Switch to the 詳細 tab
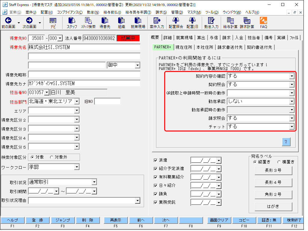This screenshot has width=308, height=231. pyautogui.click(x=168, y=38)
